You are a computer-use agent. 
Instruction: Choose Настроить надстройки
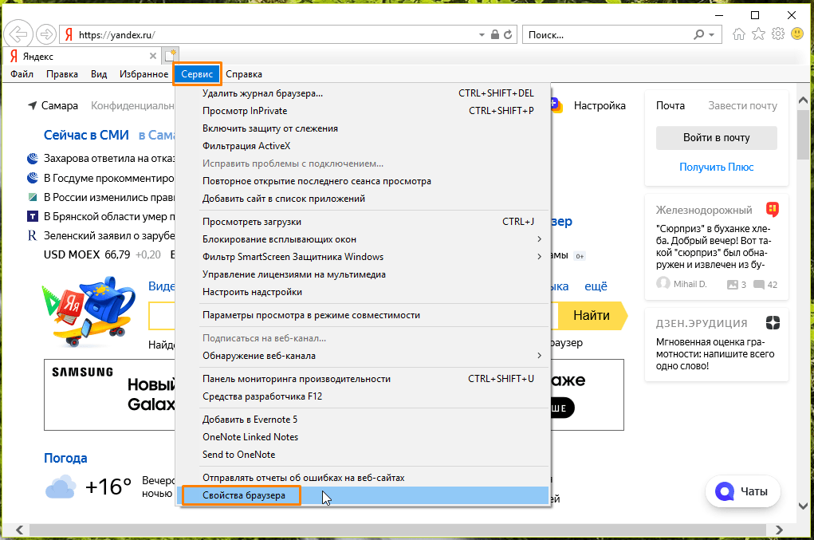point(363,292)
